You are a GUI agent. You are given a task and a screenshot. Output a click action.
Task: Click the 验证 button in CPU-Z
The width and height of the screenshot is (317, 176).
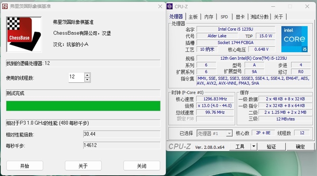271,146
